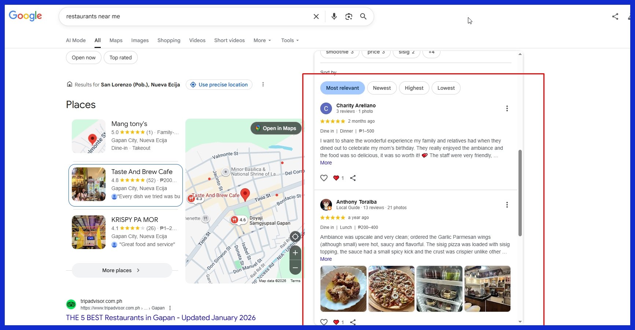
Task: Enable the Top rated filter
Action: tap(121, 58)
